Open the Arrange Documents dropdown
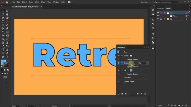 pyautogui.click(x=70, y=2)
